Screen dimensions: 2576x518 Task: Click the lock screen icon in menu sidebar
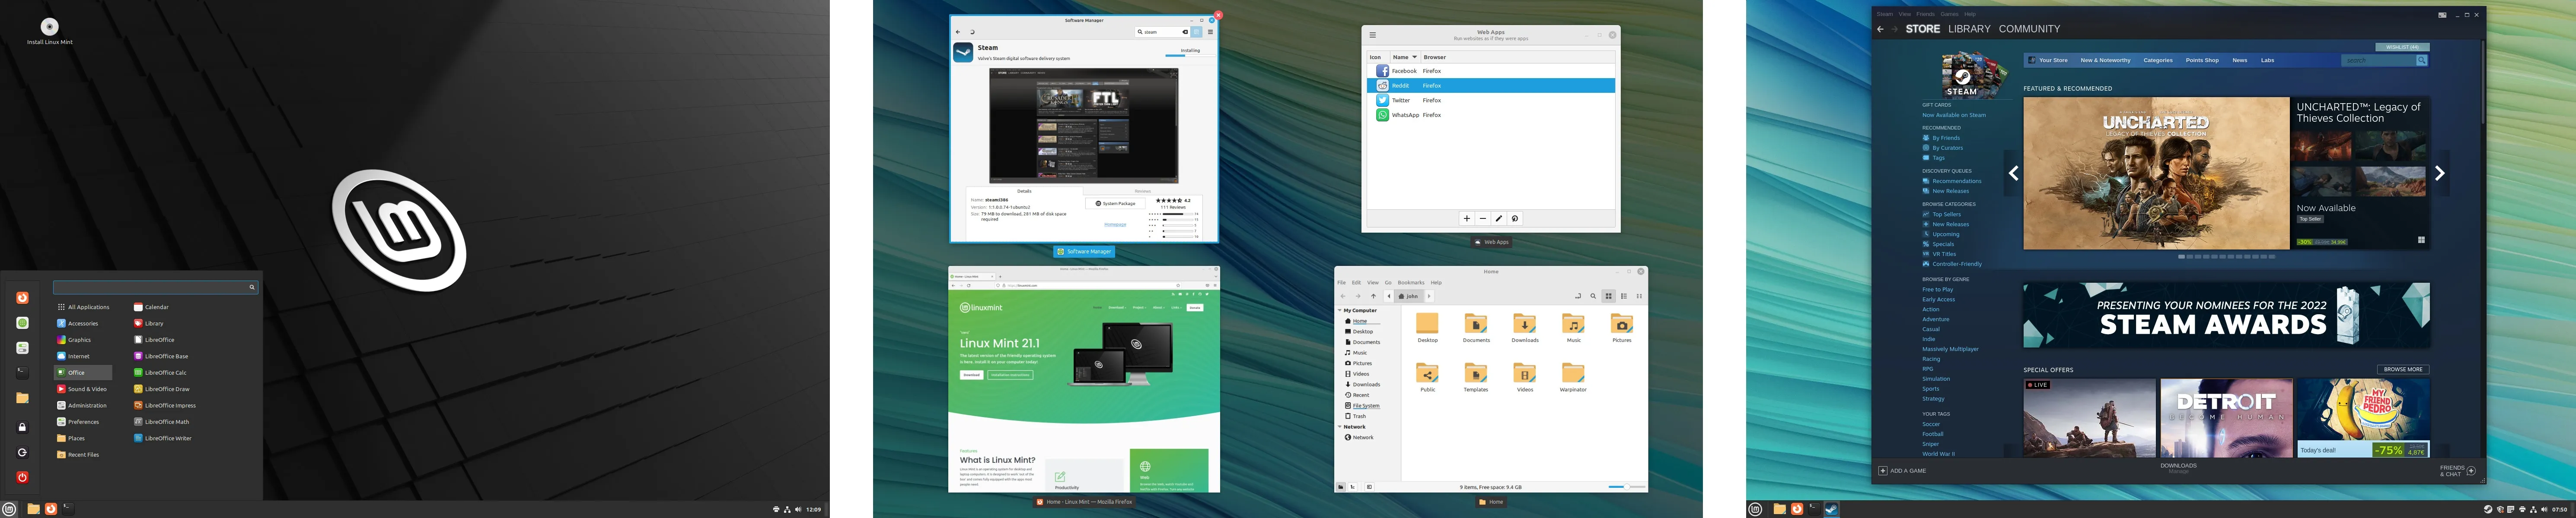[x=22, y=427]
